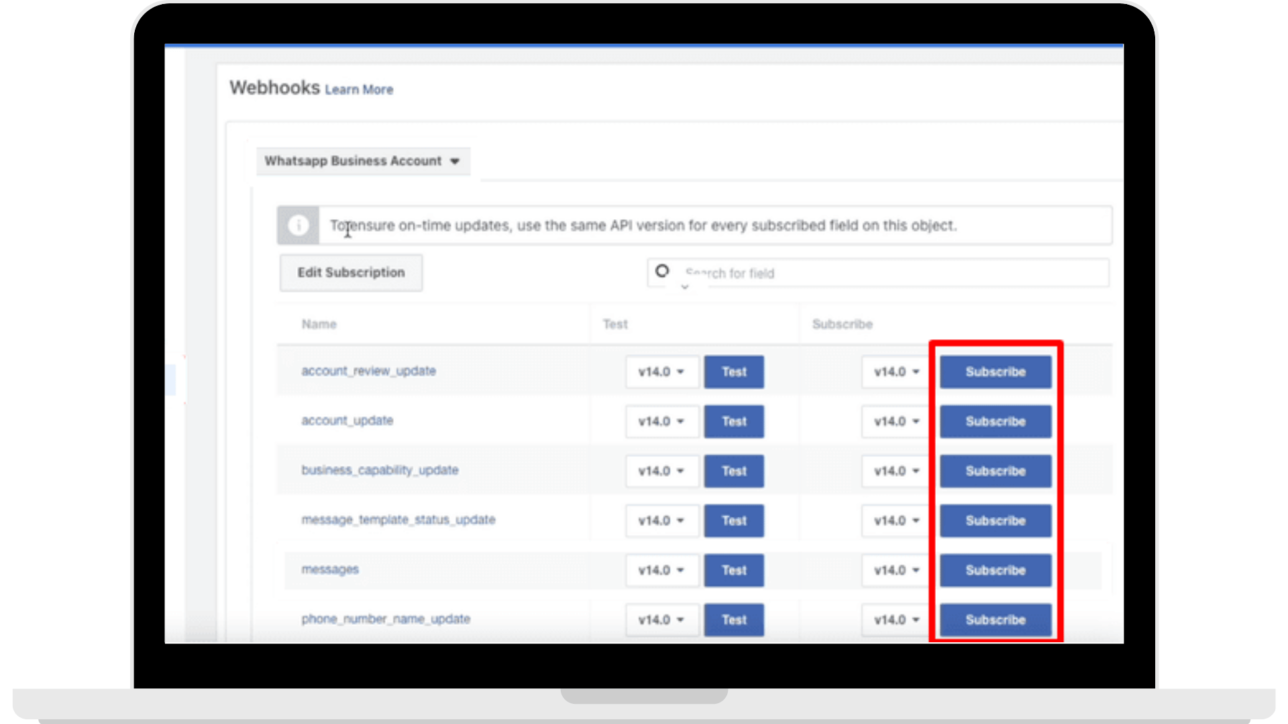The image size is (1288, 724).
Task: Subscribe to message_template_status_update
Action: coord(995,520)
